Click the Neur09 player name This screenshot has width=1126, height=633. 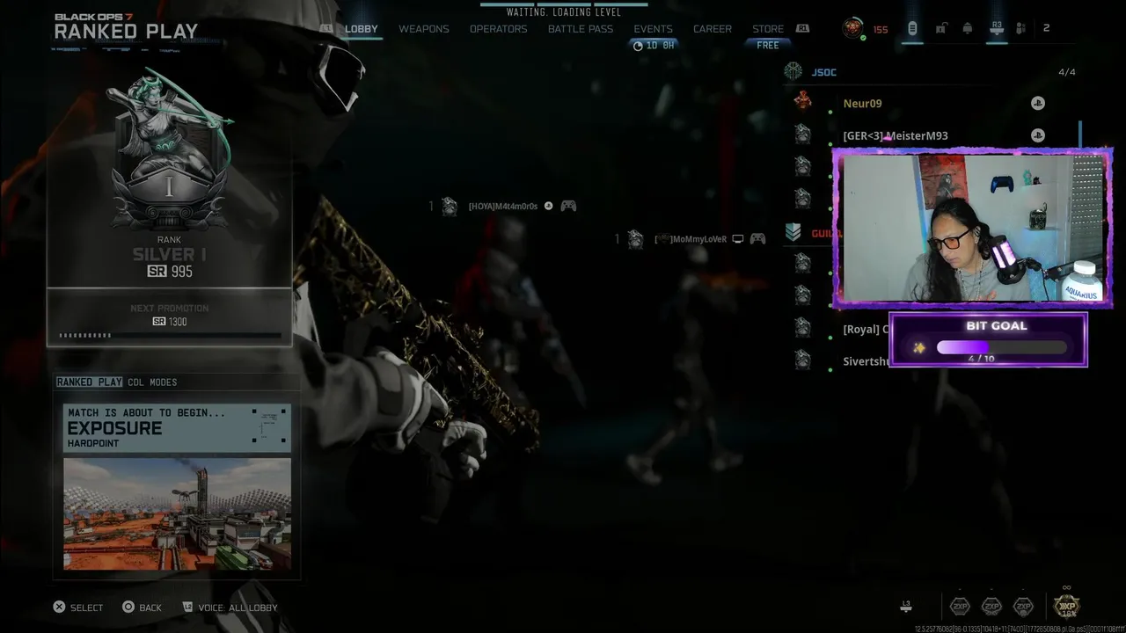coord(863,104)
